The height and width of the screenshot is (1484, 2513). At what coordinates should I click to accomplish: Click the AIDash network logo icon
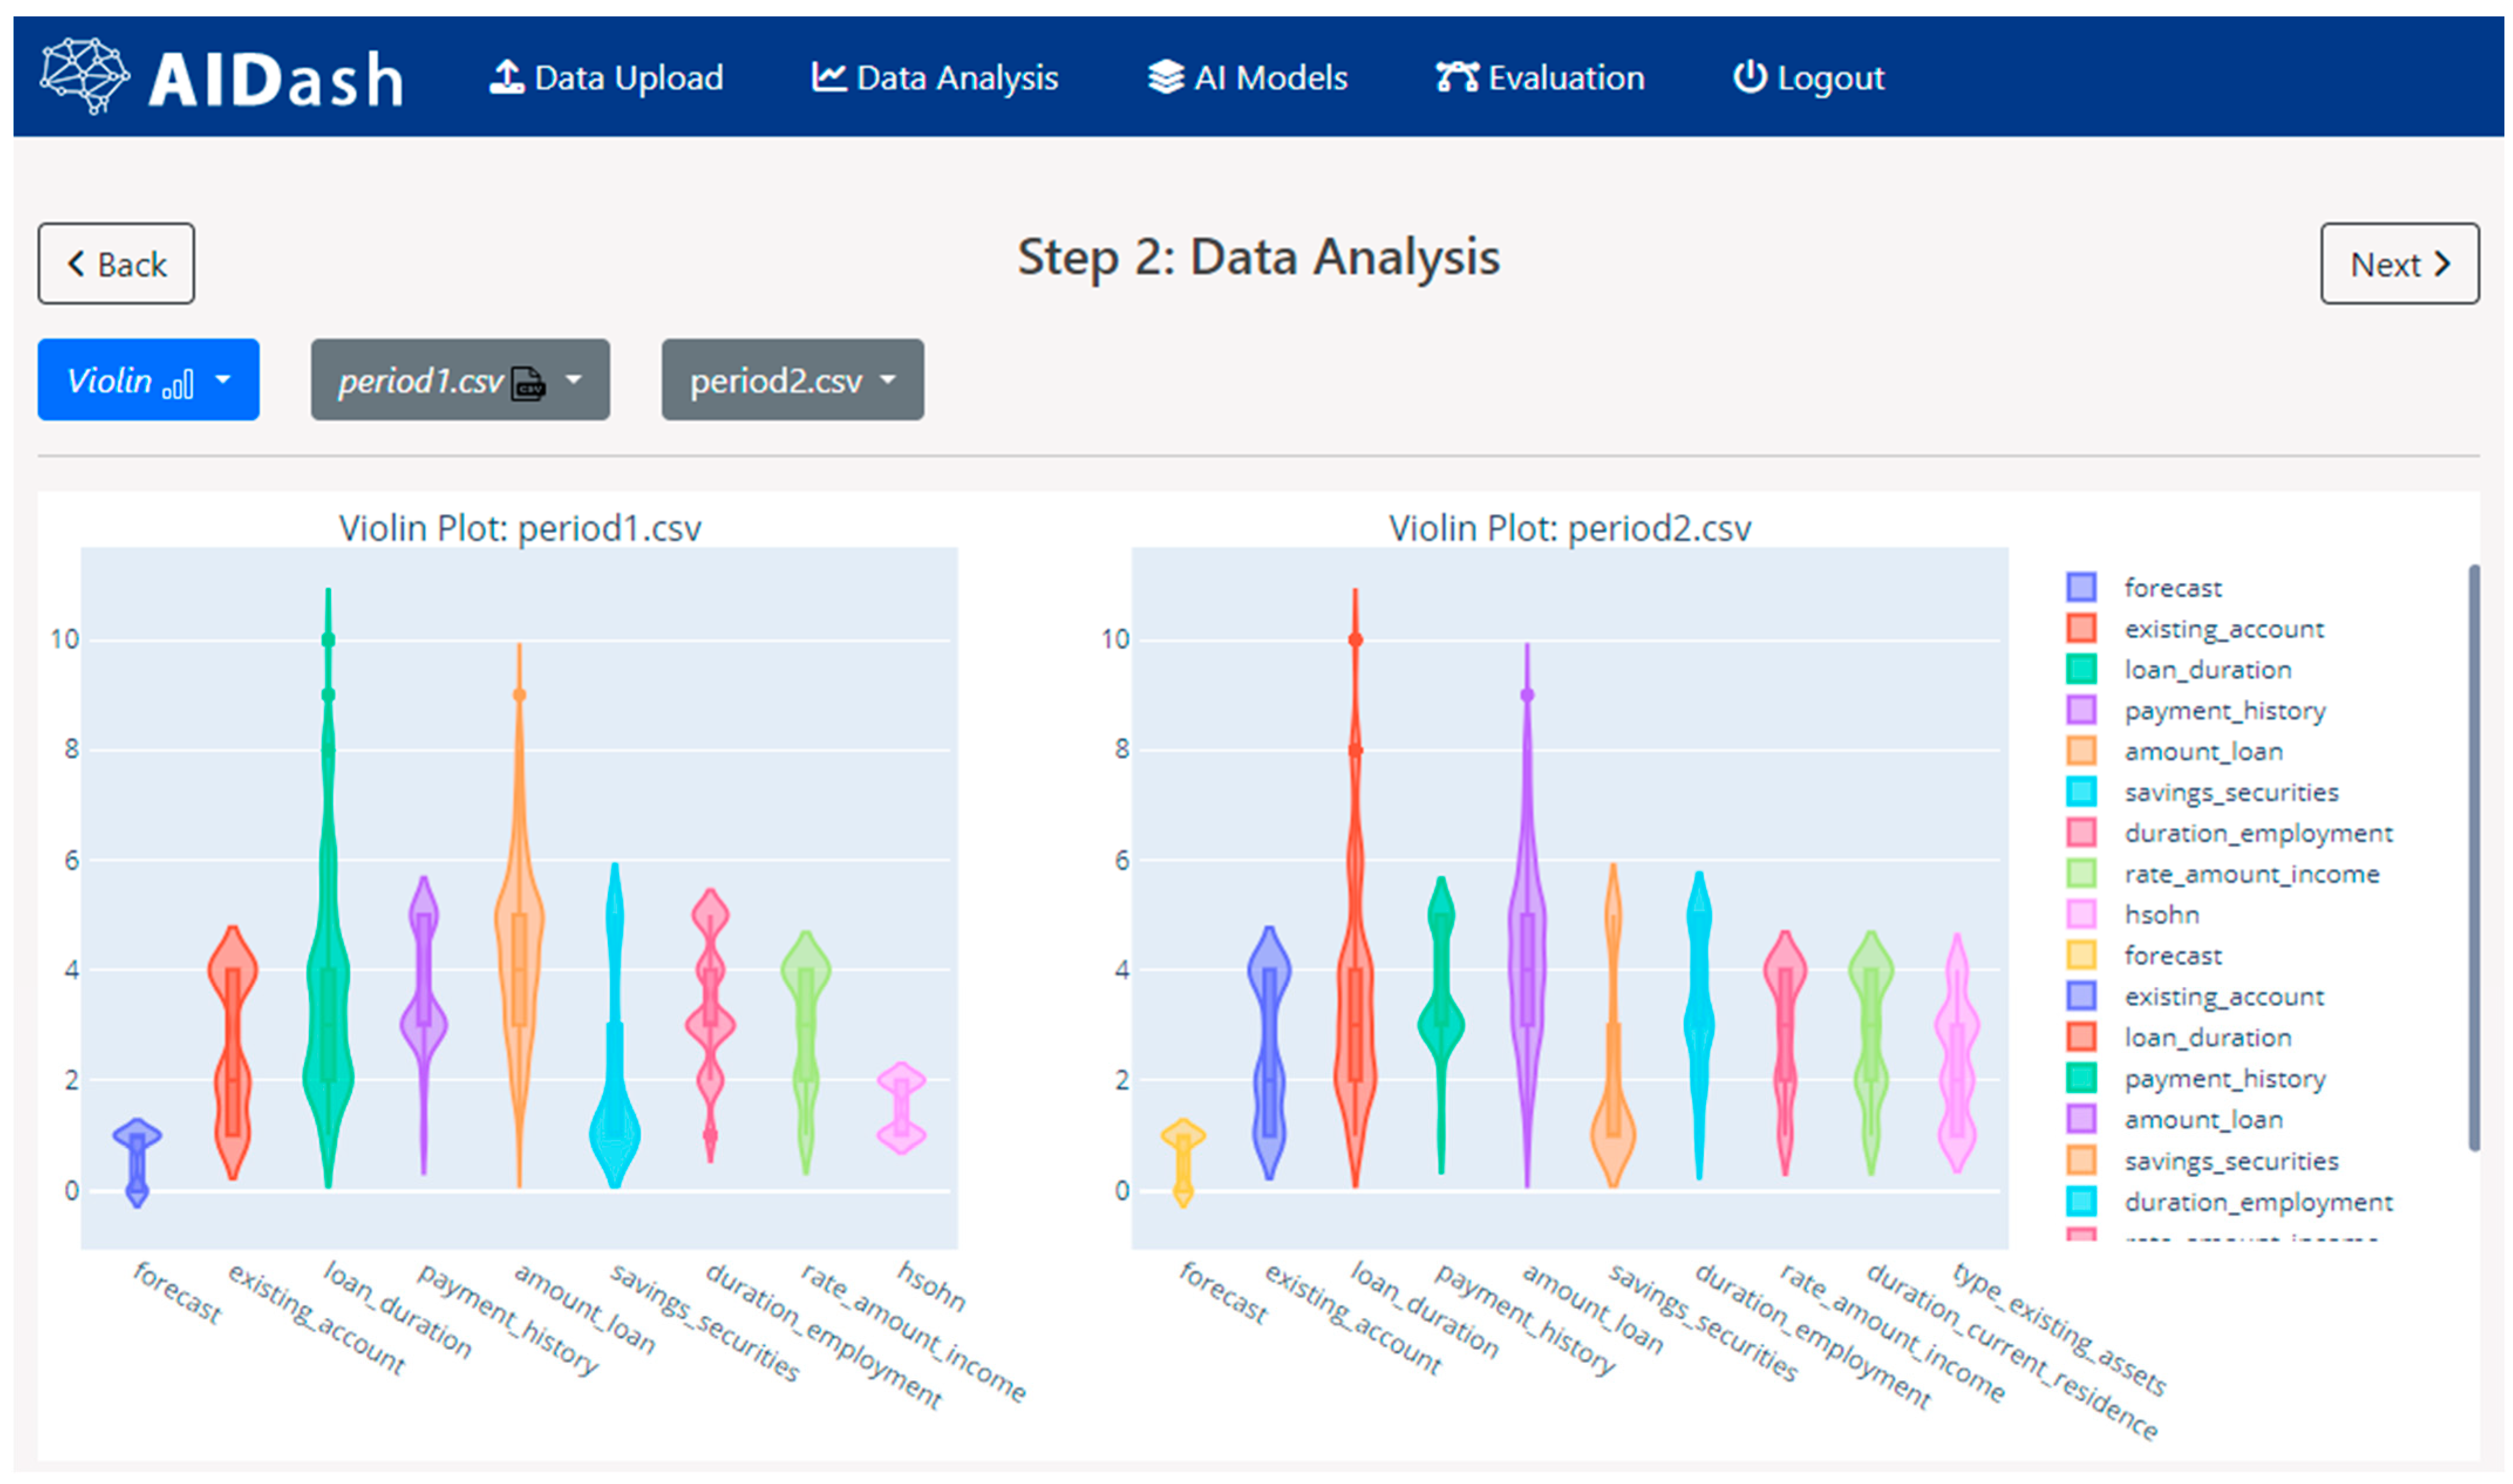tap(84, 76)
